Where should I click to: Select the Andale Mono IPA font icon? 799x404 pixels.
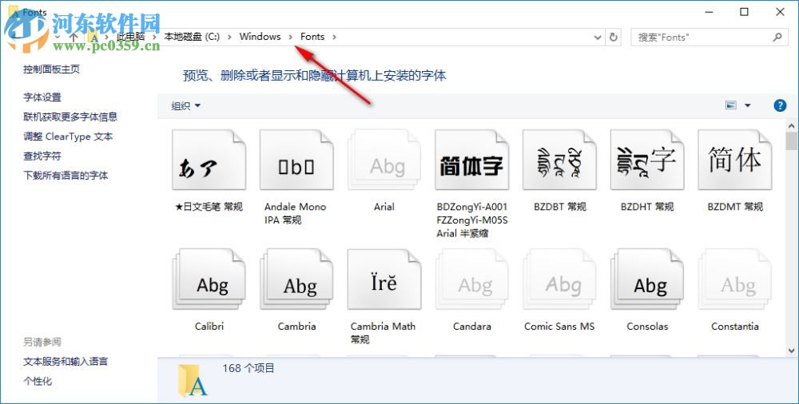[296, 160]
